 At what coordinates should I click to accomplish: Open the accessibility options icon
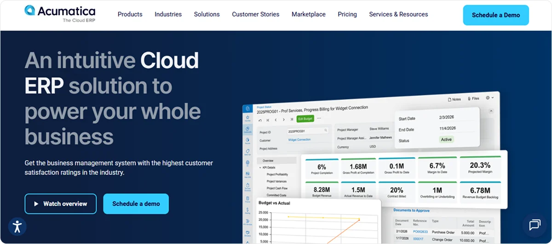[x=17, y=226]
